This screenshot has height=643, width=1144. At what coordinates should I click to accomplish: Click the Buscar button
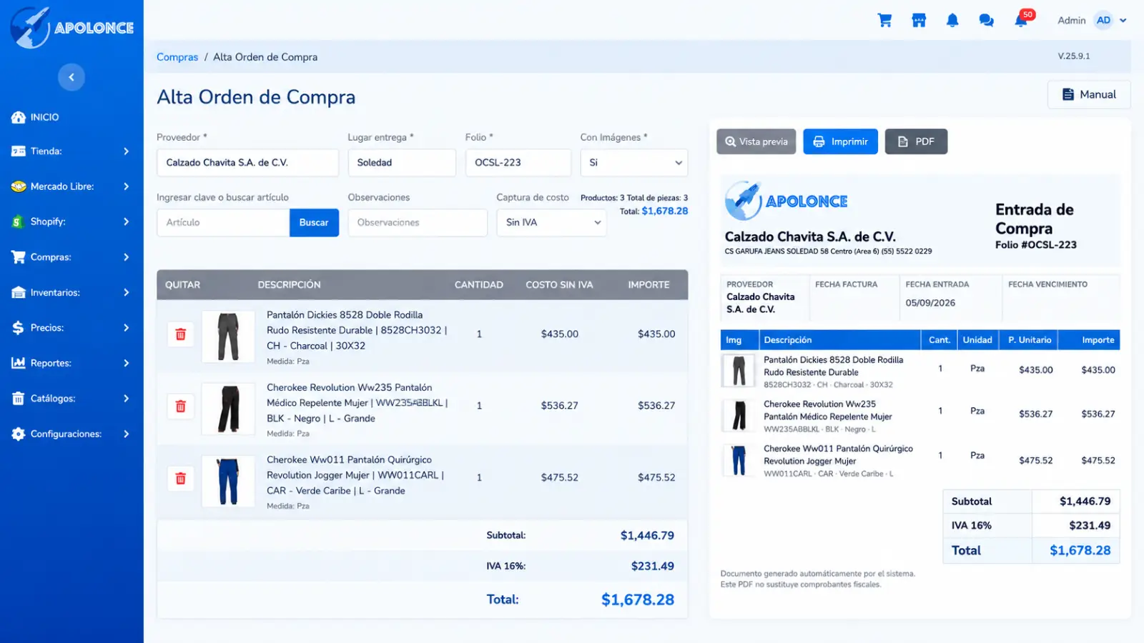pyautogui.click(x=314, y=223)
